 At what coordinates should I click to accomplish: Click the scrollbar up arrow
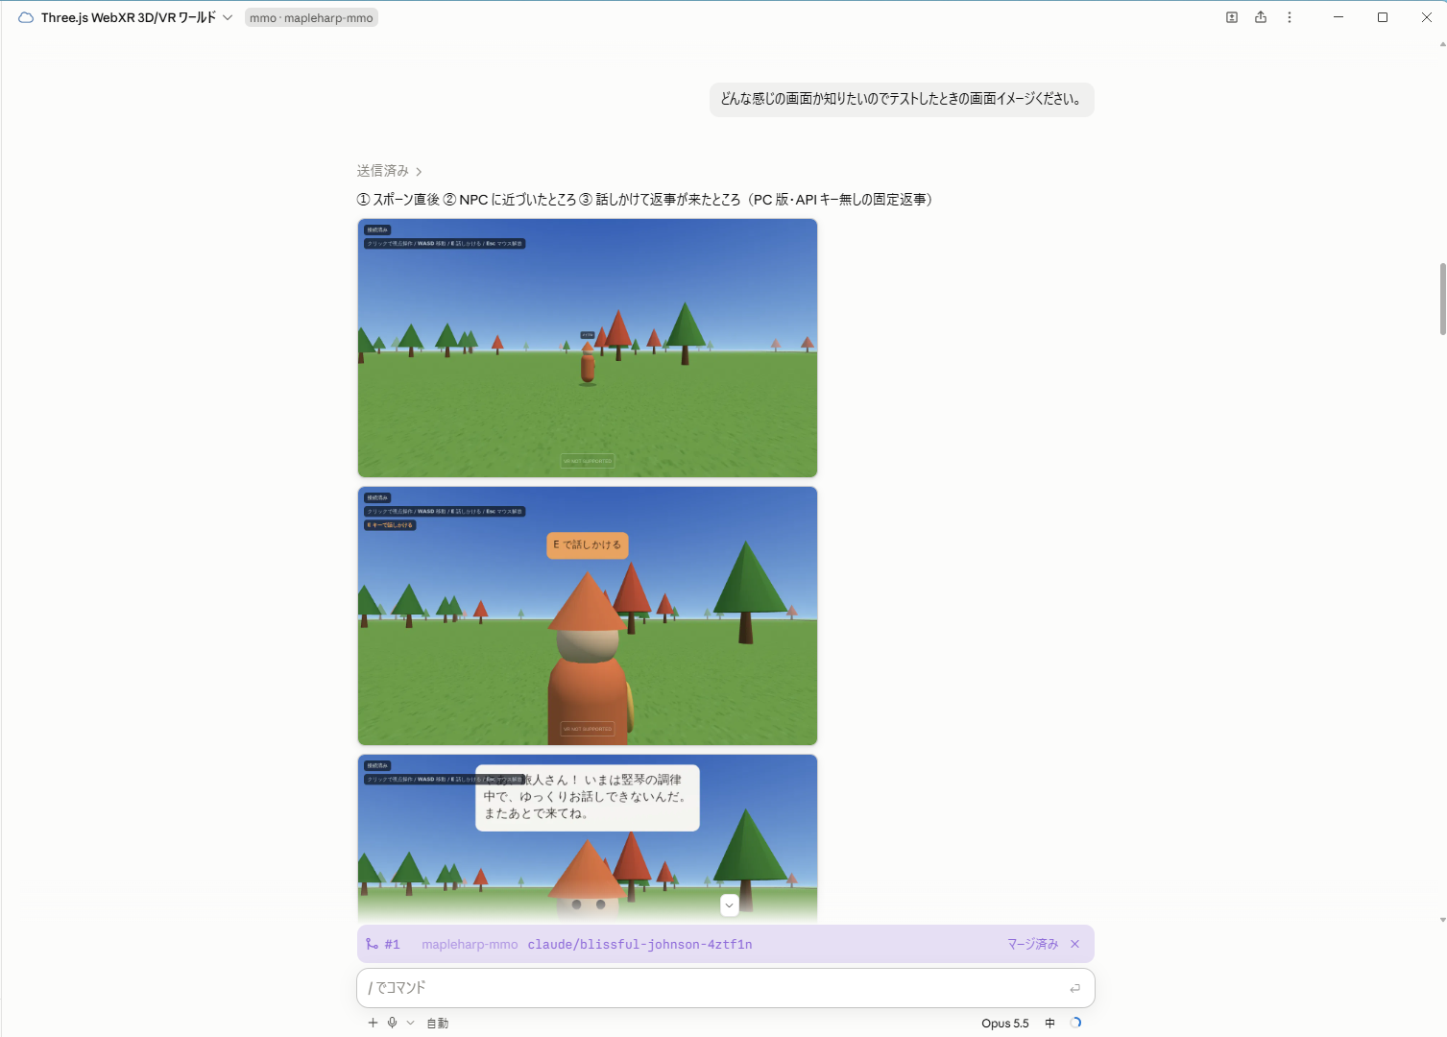(x=1442, y=44)
